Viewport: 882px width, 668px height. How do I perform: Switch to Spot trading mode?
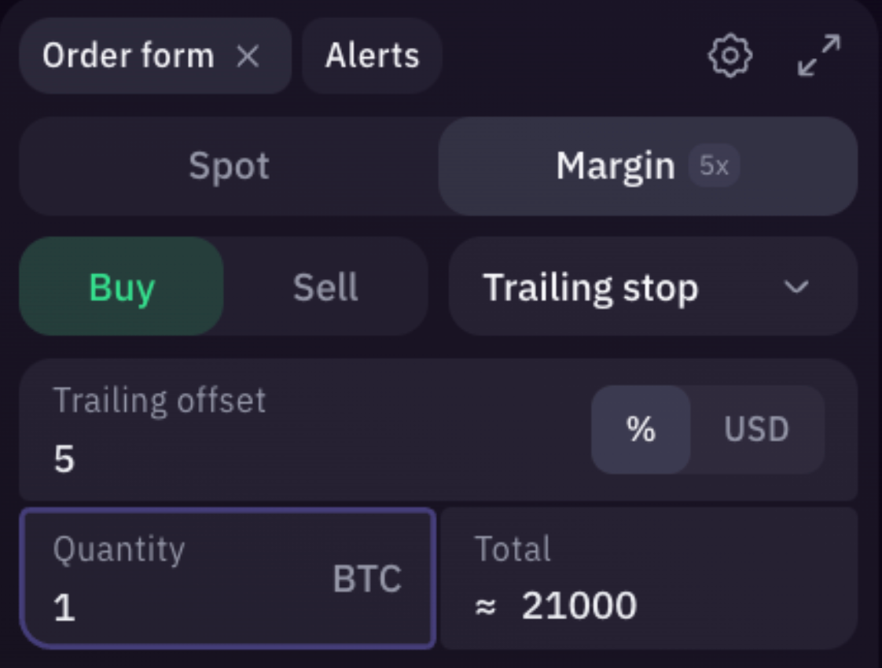[x=228, y=166]
